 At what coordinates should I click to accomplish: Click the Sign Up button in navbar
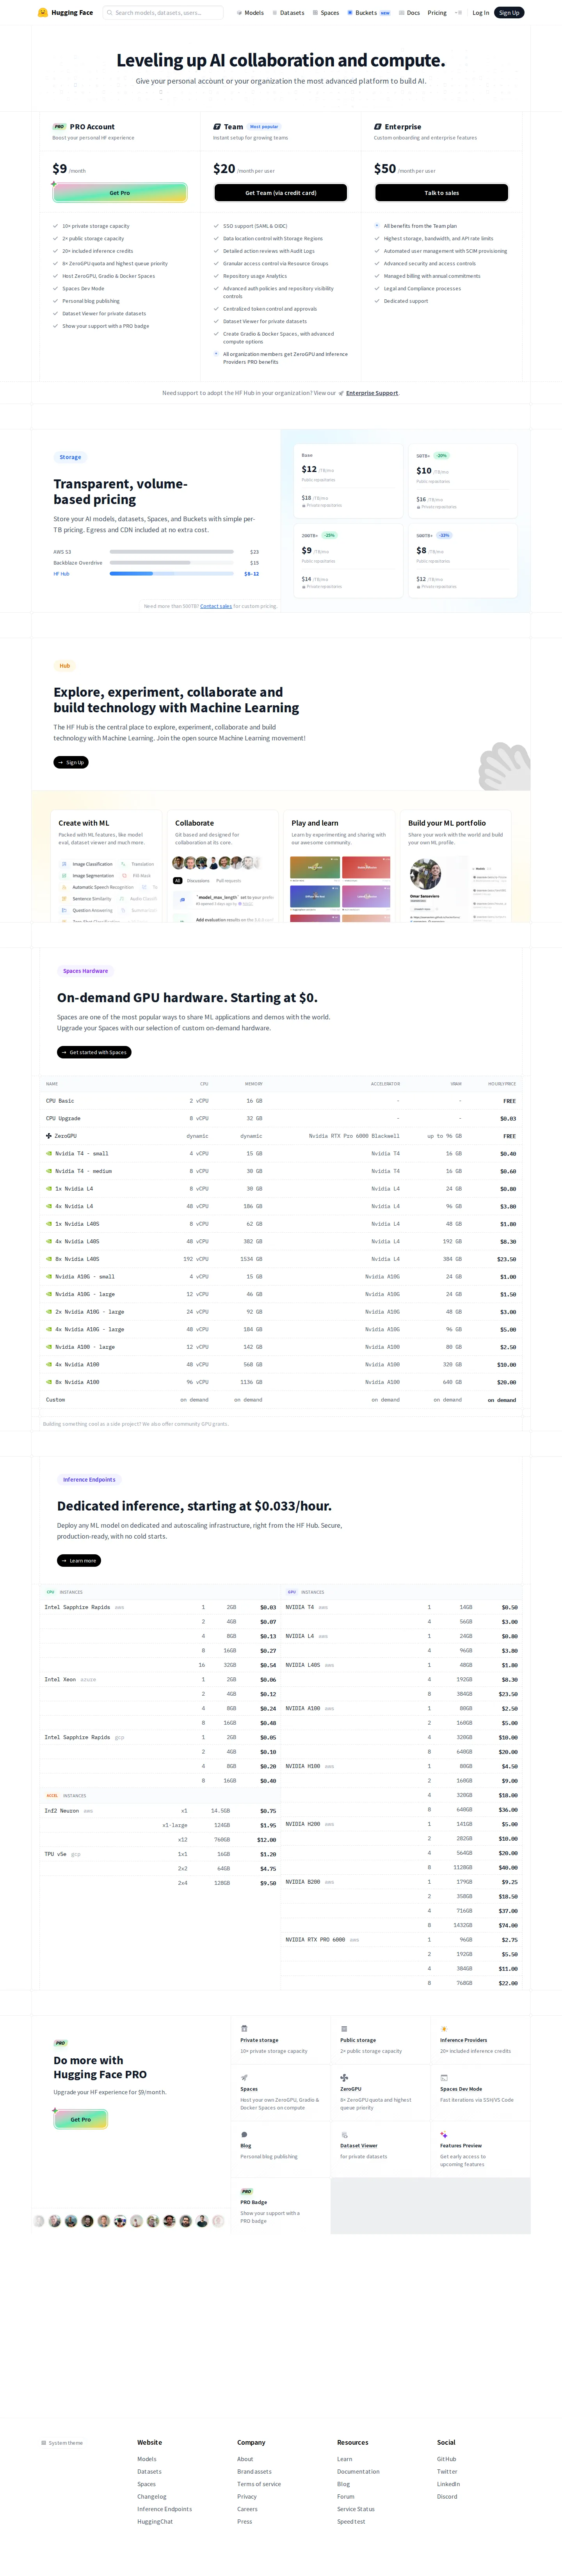tap(509, 13)
